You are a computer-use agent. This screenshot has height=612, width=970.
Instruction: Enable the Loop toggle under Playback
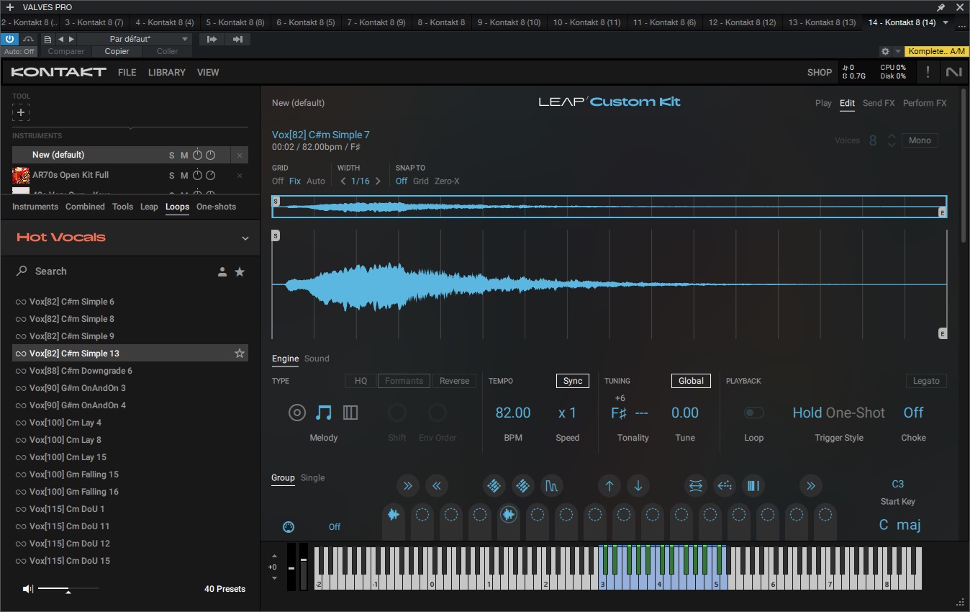click(753, 413)
